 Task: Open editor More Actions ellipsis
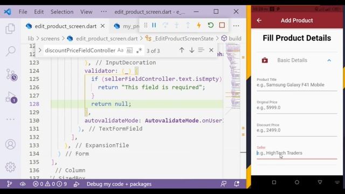tap(236, 26)
